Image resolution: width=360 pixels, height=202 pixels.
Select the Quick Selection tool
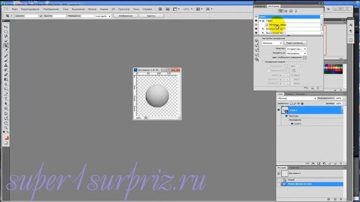coord(6,41)
